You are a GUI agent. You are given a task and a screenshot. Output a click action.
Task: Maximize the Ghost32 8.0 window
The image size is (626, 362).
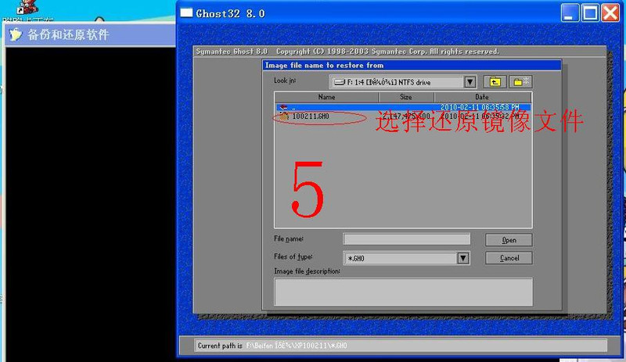pos(590,13)
